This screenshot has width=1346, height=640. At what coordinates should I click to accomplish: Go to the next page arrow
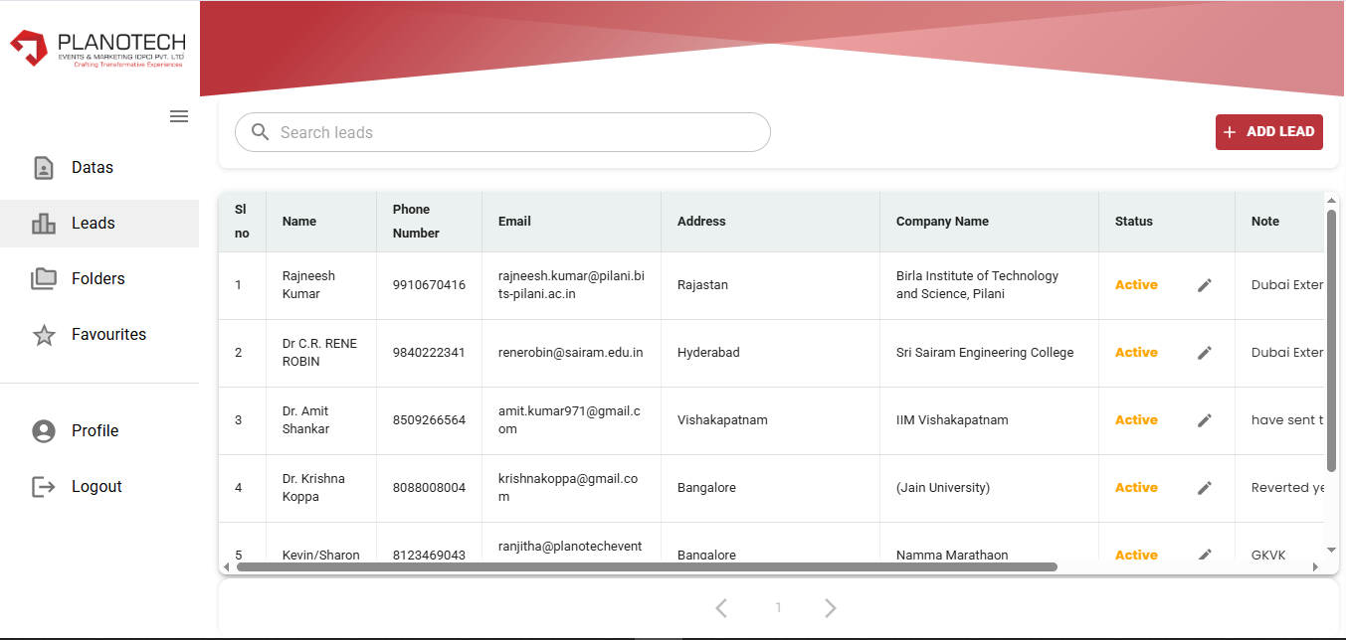(x=831, y=608)
